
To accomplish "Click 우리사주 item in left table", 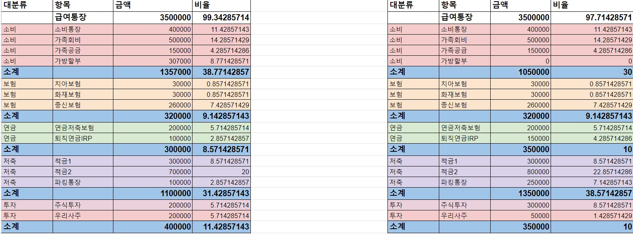I will [83, 216].
